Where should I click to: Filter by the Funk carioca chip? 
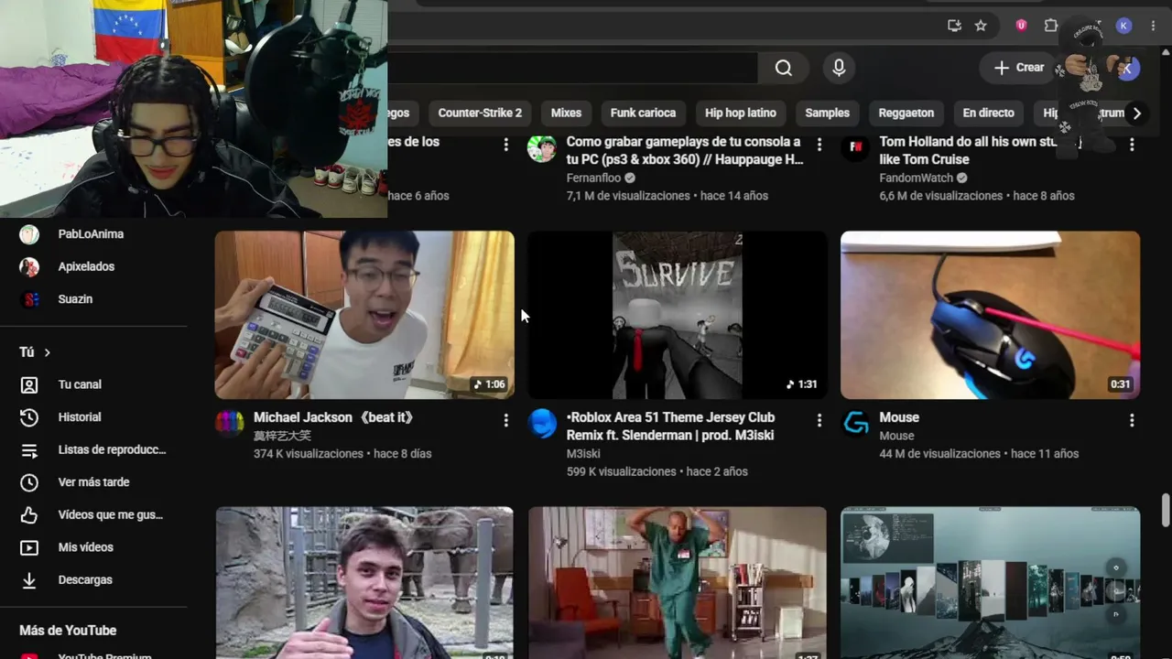pyautogui.click(x=643, y=113)
